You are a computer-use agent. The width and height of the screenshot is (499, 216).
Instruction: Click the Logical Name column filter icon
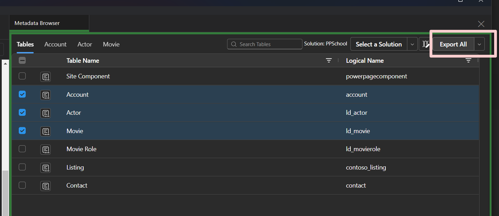468,60
